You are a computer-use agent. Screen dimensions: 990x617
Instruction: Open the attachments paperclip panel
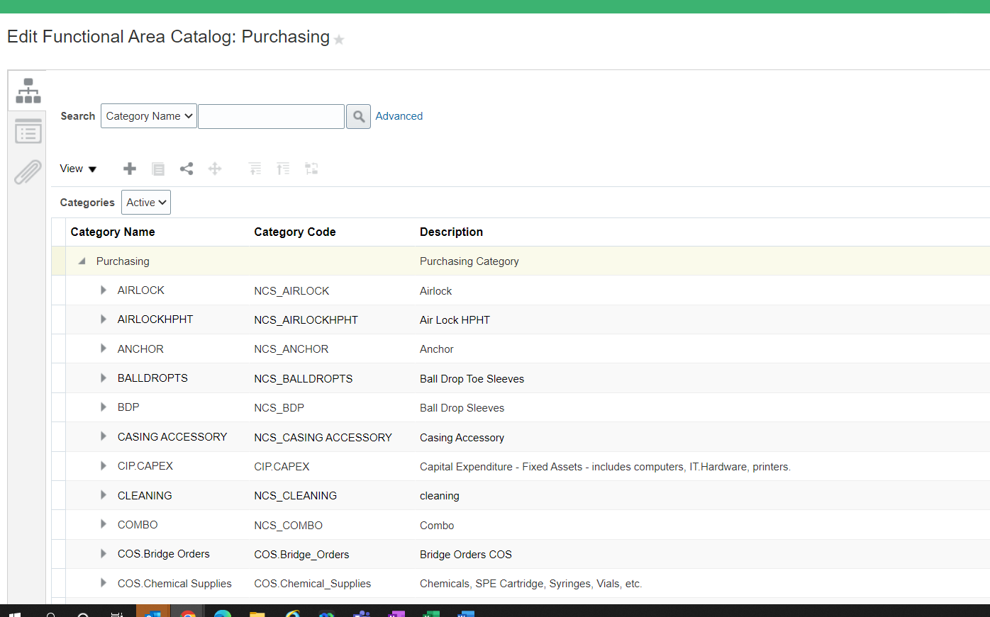[x=27, y=171]
